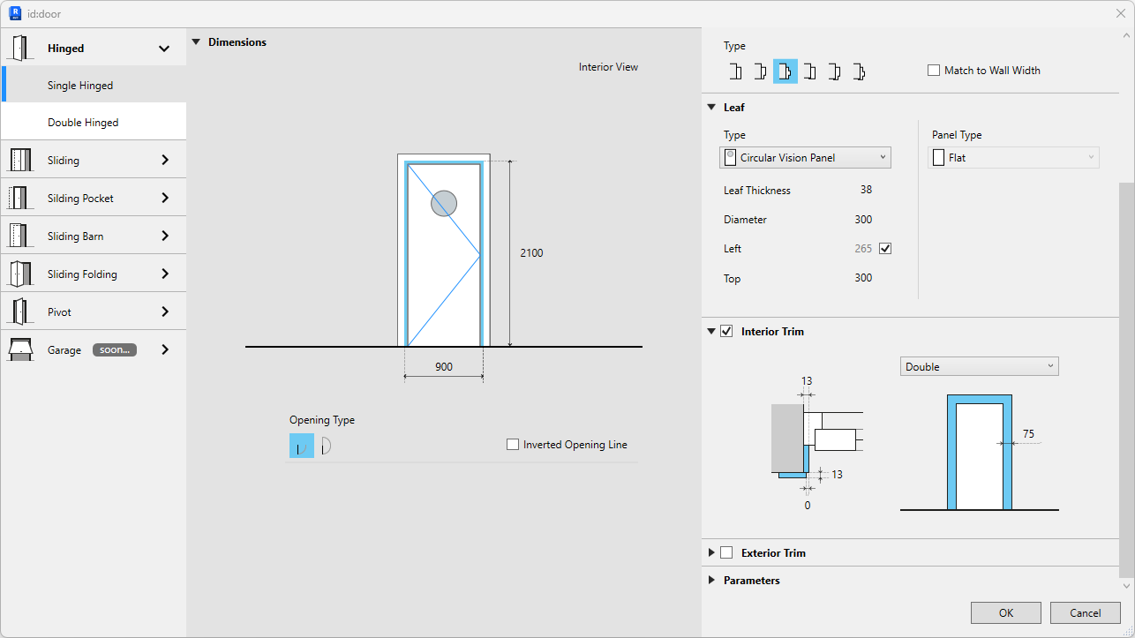Enable the Exterior Trim checkbox

726,553
